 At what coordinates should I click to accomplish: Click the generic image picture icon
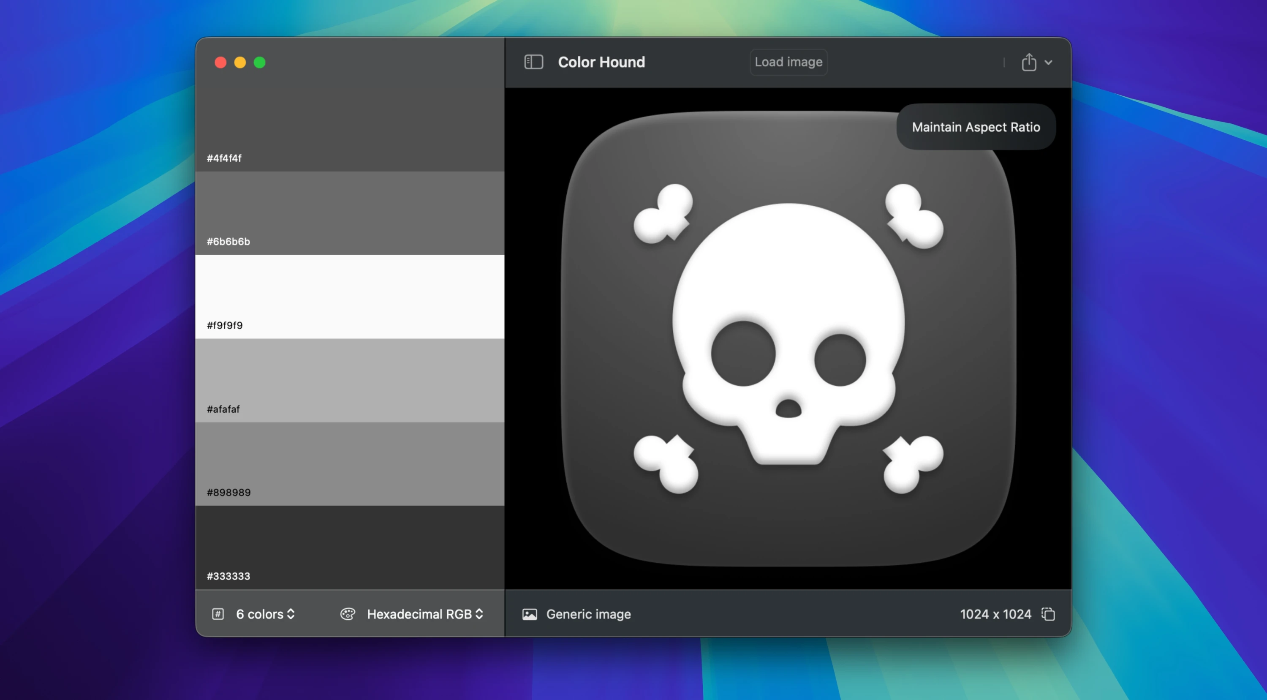coord(530,614)
